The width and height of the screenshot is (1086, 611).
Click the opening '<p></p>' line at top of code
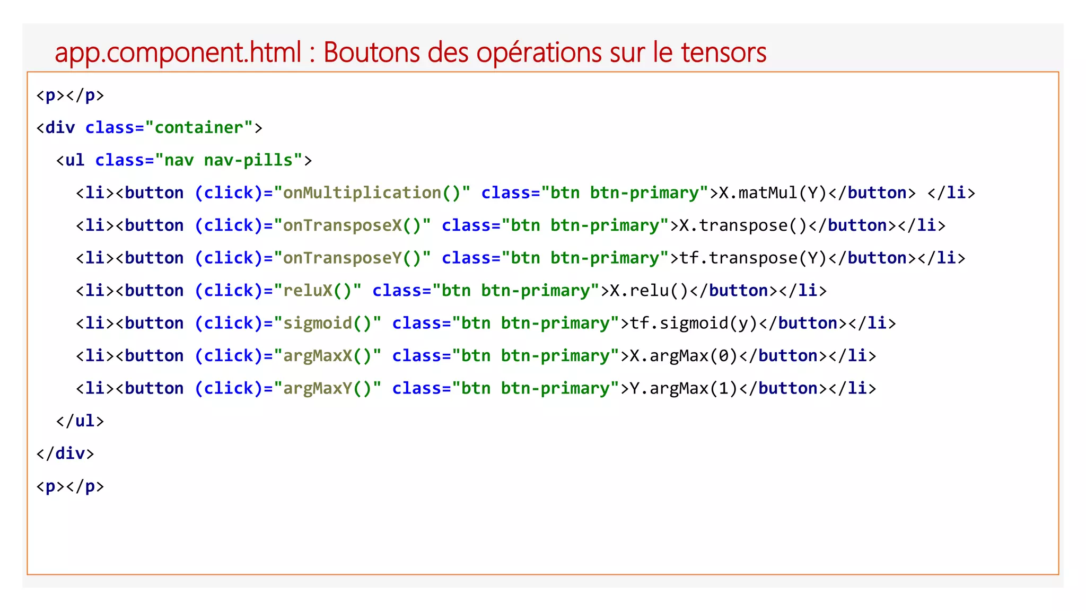tap(70, 95)
